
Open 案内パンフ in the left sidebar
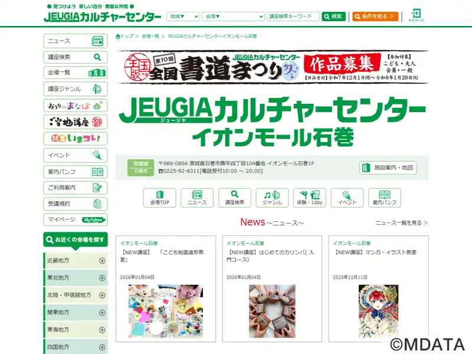click(76, 172)
